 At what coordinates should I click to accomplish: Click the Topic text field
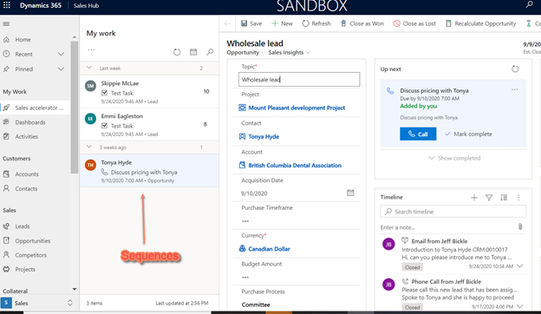click(x=299, y=79)
